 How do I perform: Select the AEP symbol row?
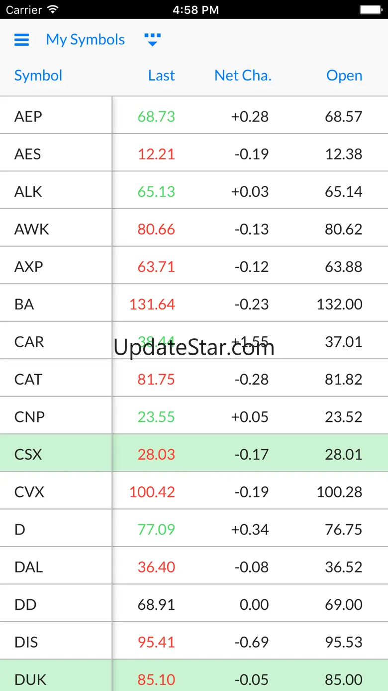(194, 115)
